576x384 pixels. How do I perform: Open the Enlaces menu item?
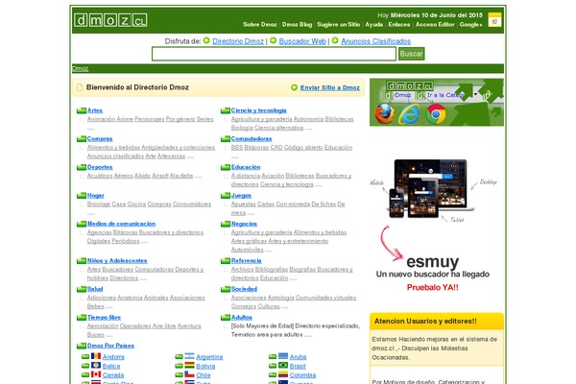point(399,24)
